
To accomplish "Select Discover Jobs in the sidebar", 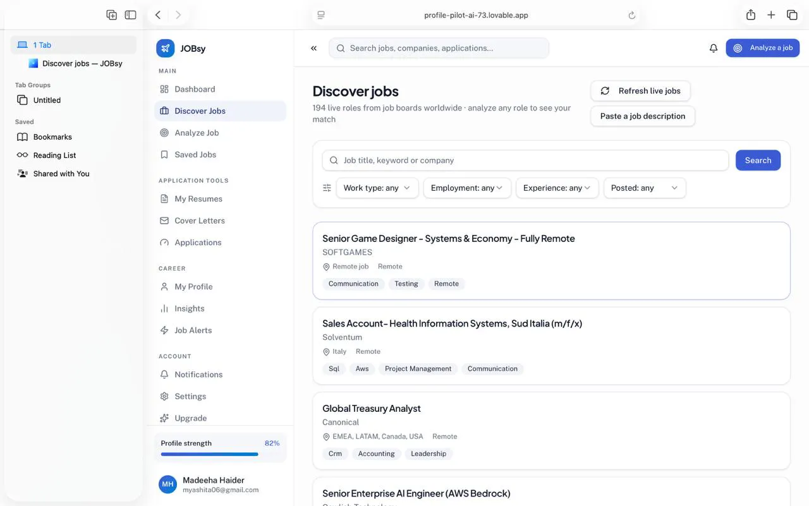I will pos(220,111).
